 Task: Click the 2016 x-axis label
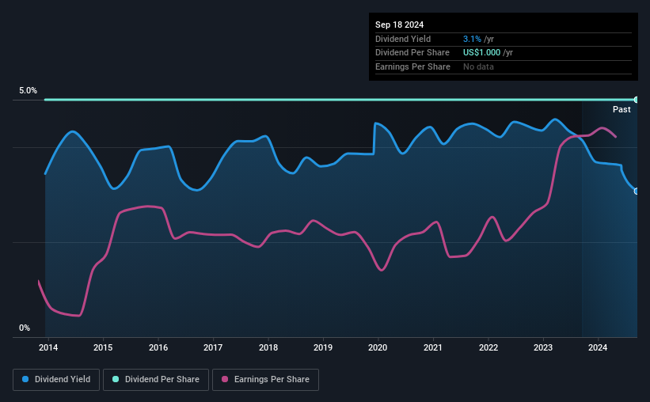[158, 347]
